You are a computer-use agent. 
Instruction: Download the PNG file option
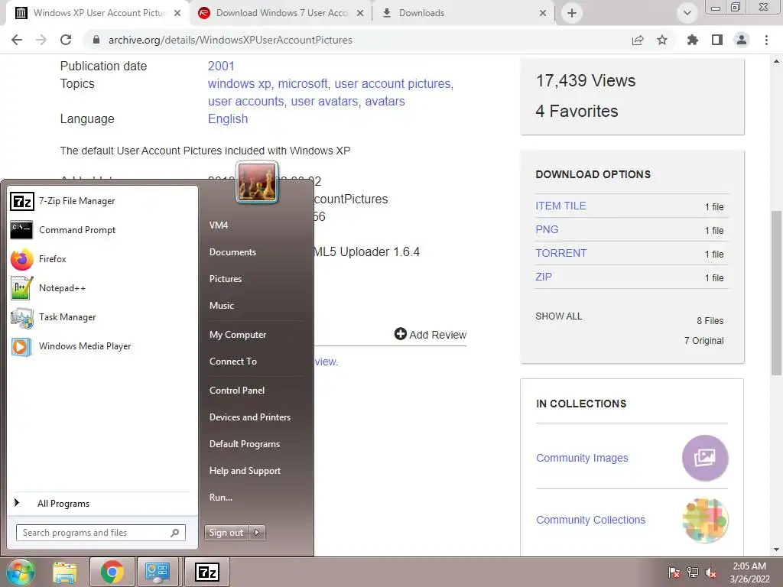tap(547, 229)
